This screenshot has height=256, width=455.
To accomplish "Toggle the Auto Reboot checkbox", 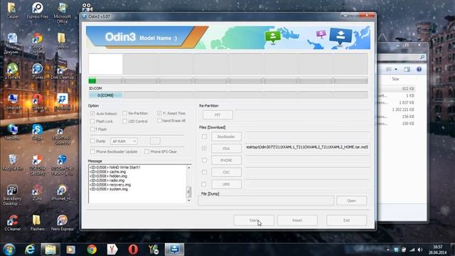I will tap(92, 114).
